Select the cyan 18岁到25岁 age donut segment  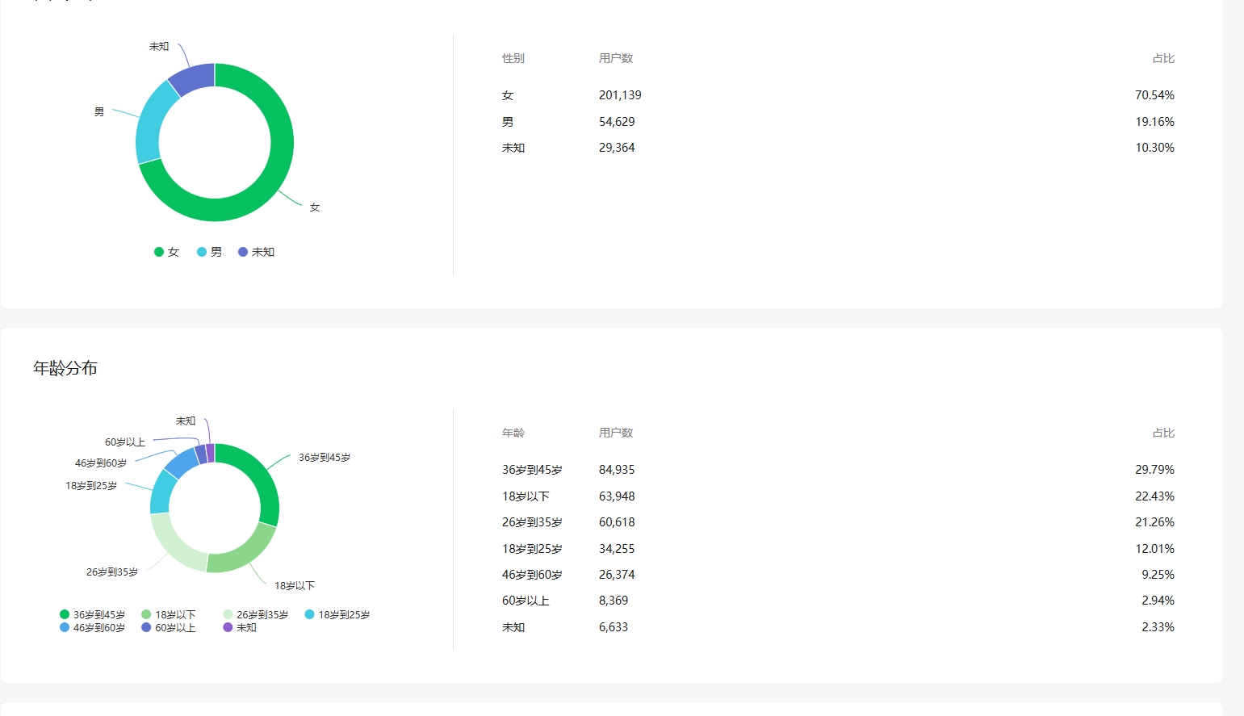[161, 492]
